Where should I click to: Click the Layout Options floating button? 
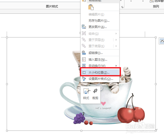[162, 41]
